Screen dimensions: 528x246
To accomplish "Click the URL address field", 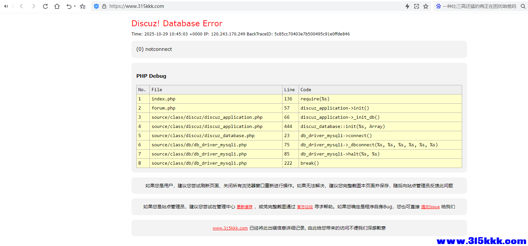I will pyautogui.click(x=256, y=6).
